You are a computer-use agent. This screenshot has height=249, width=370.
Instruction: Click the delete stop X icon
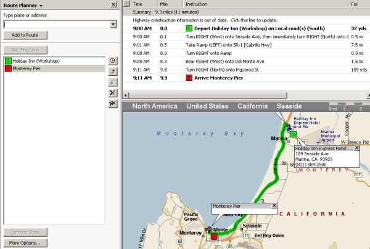pyautogui.click(x=113, y=93)
